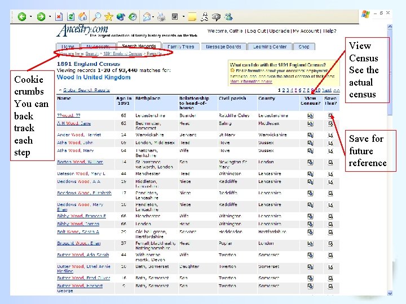Open the Message Boards tab

pos(223,47)
